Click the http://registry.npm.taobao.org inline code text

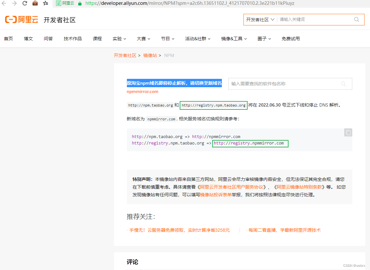pyautogui.click(x=213, y=105)
